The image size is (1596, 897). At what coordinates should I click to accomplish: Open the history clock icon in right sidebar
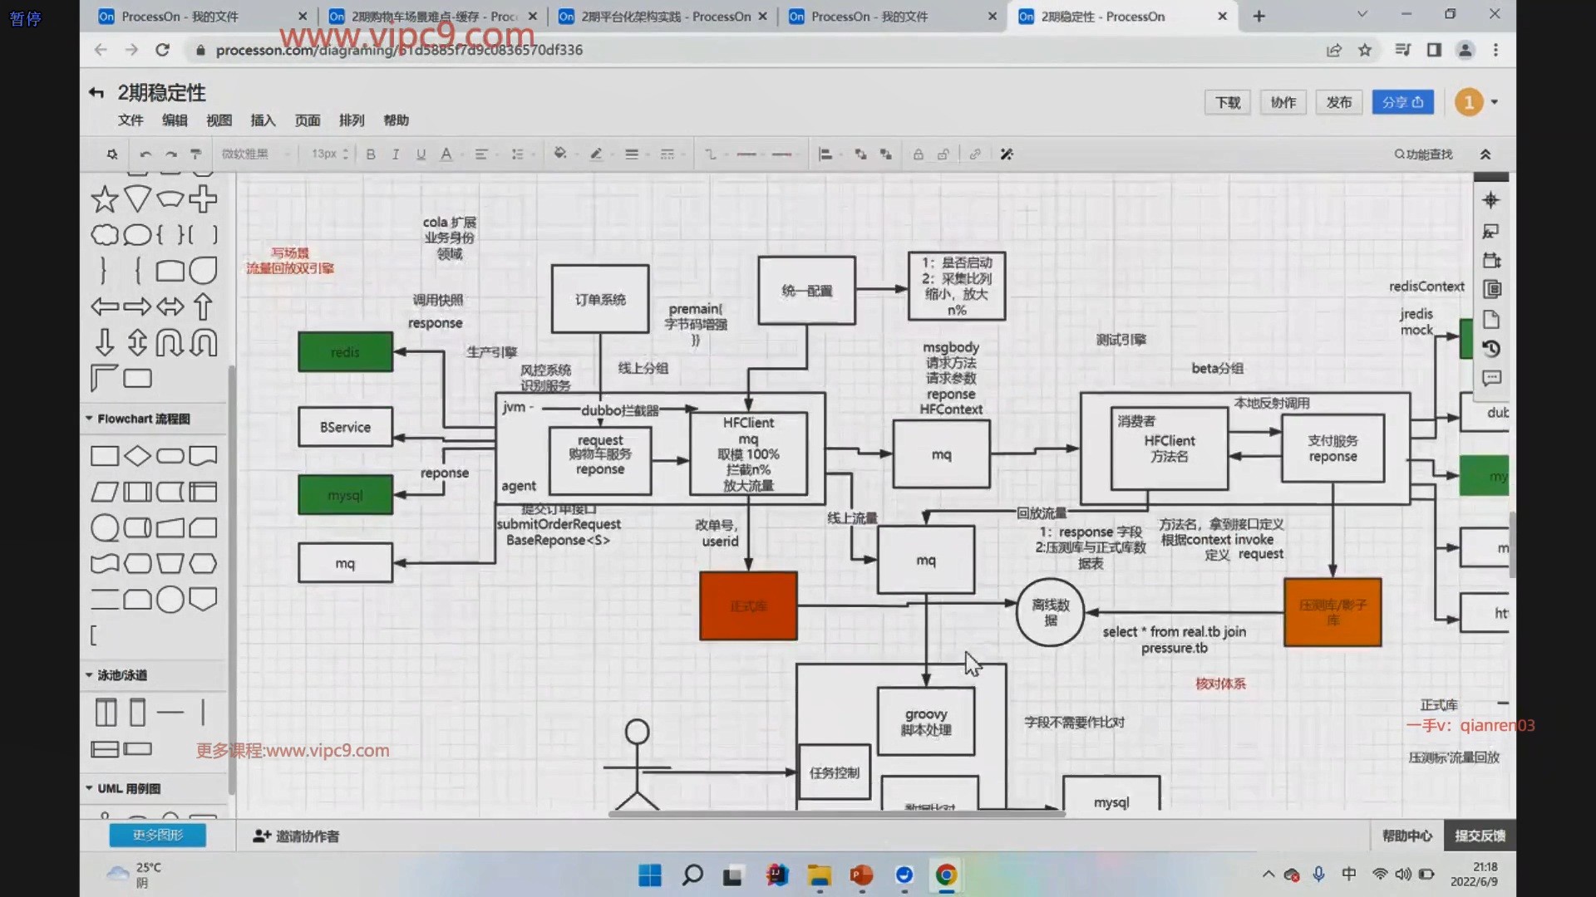[x=1491, y=349]
